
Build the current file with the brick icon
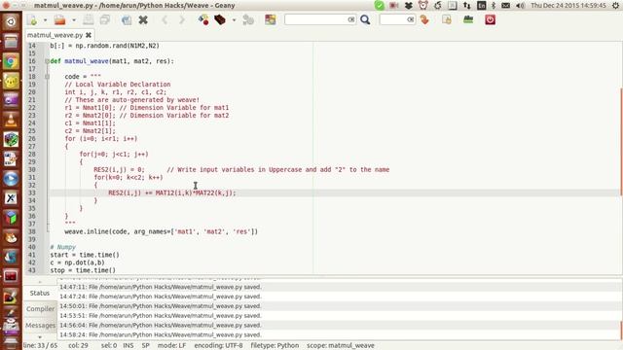220,19
